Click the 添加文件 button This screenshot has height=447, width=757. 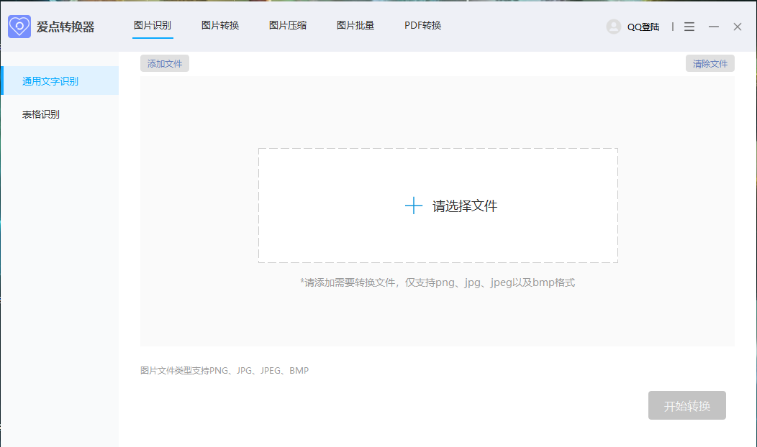click(x=164, y=63)
